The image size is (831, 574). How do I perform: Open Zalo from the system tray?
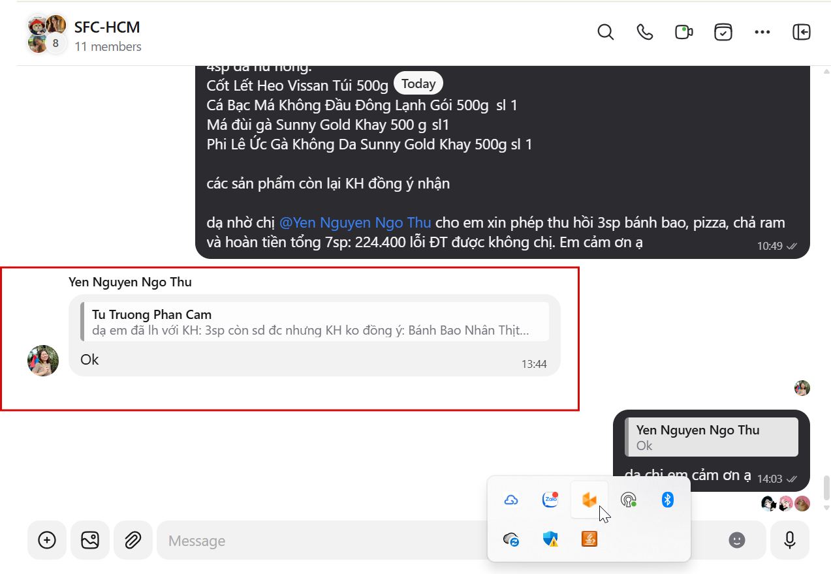pos(550,500)
